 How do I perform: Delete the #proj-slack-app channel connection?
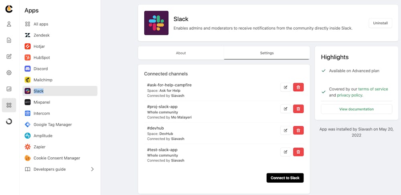(298, 109)
